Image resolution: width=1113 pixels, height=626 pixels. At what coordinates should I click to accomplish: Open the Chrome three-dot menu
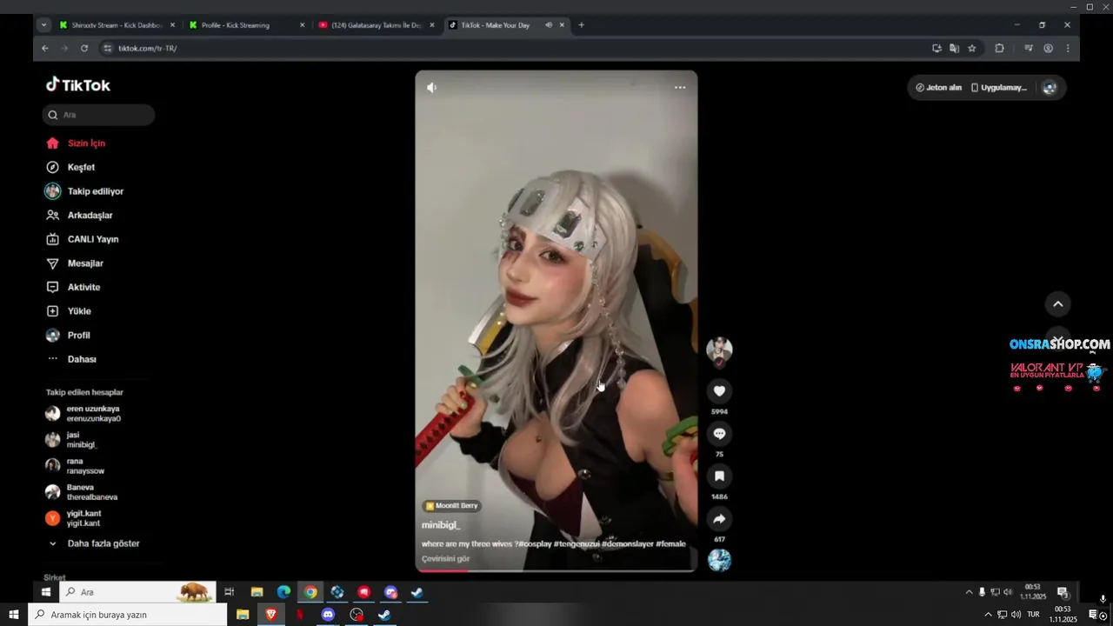click(1068, 49)
